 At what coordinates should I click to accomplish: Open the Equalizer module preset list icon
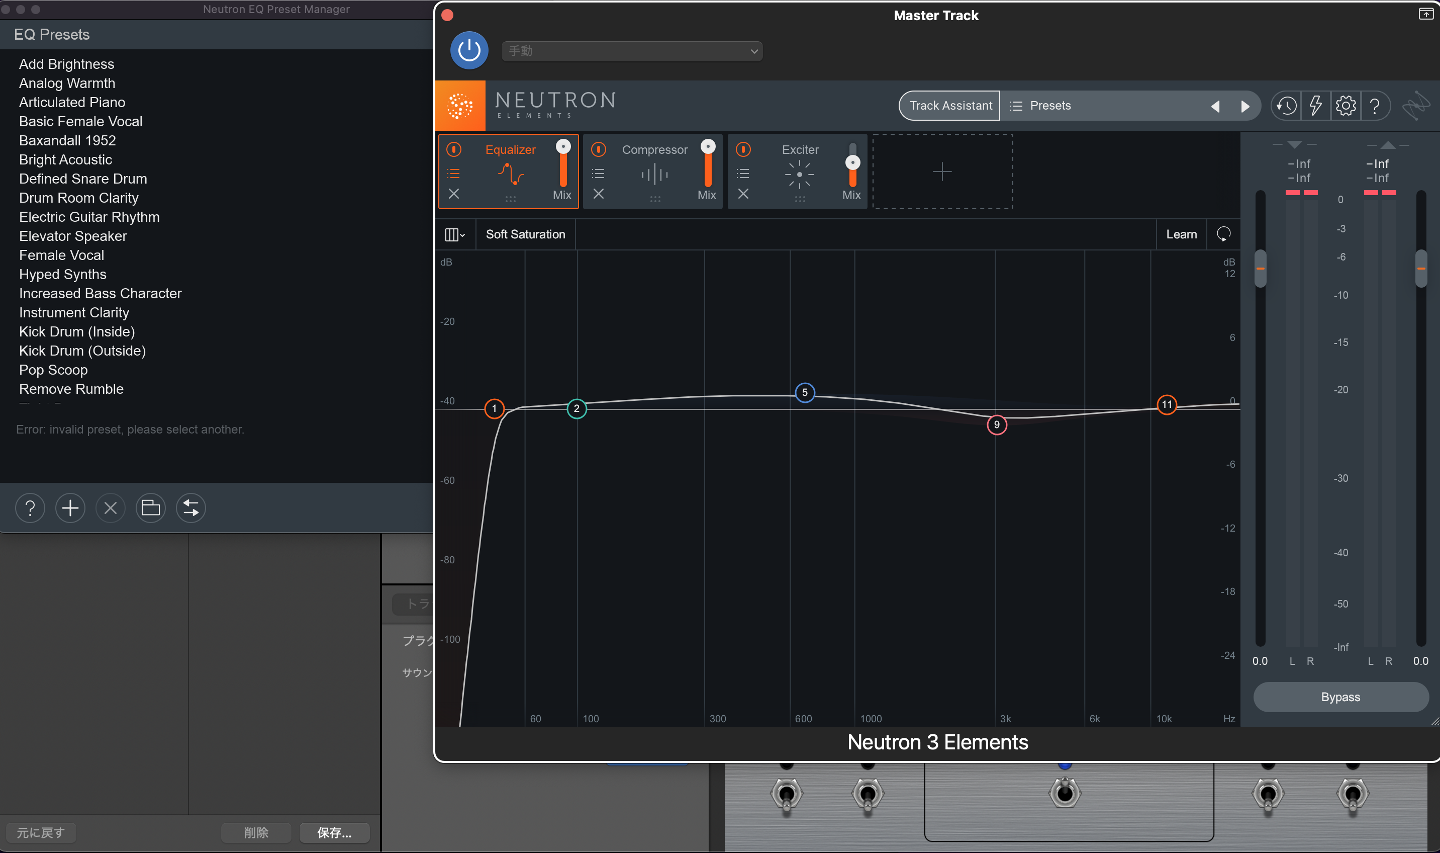click(x=454, y=173)
